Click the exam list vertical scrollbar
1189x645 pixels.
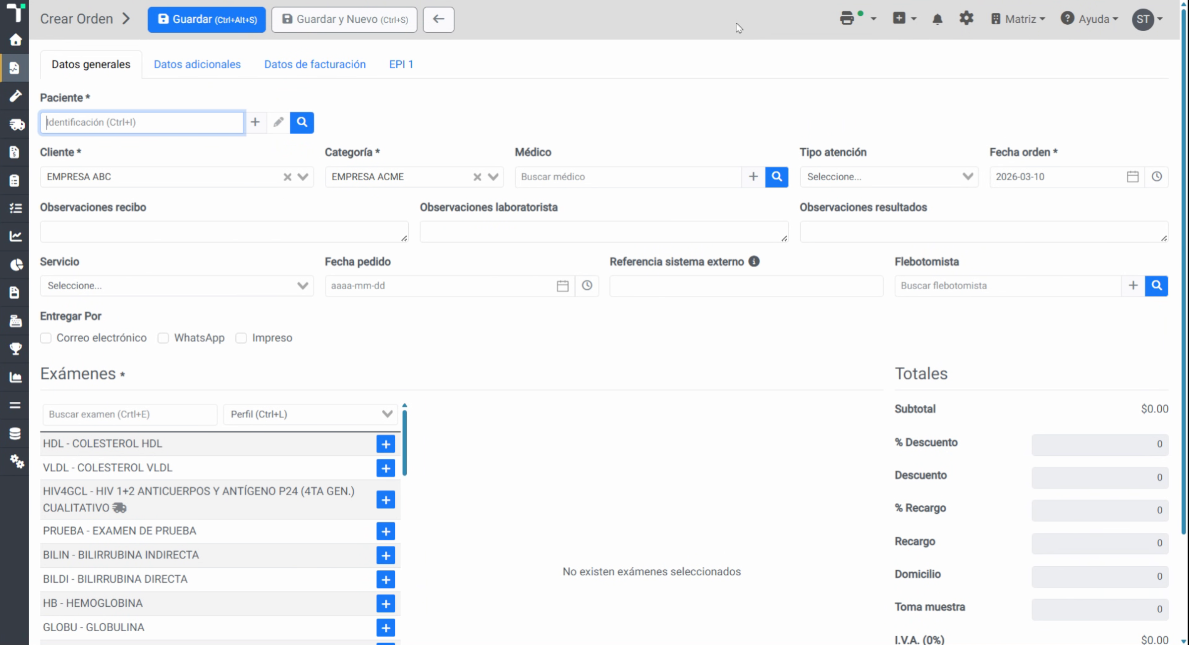click(405, 442)
